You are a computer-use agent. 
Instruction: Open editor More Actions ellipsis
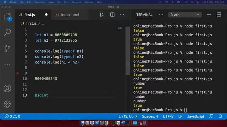122,15
